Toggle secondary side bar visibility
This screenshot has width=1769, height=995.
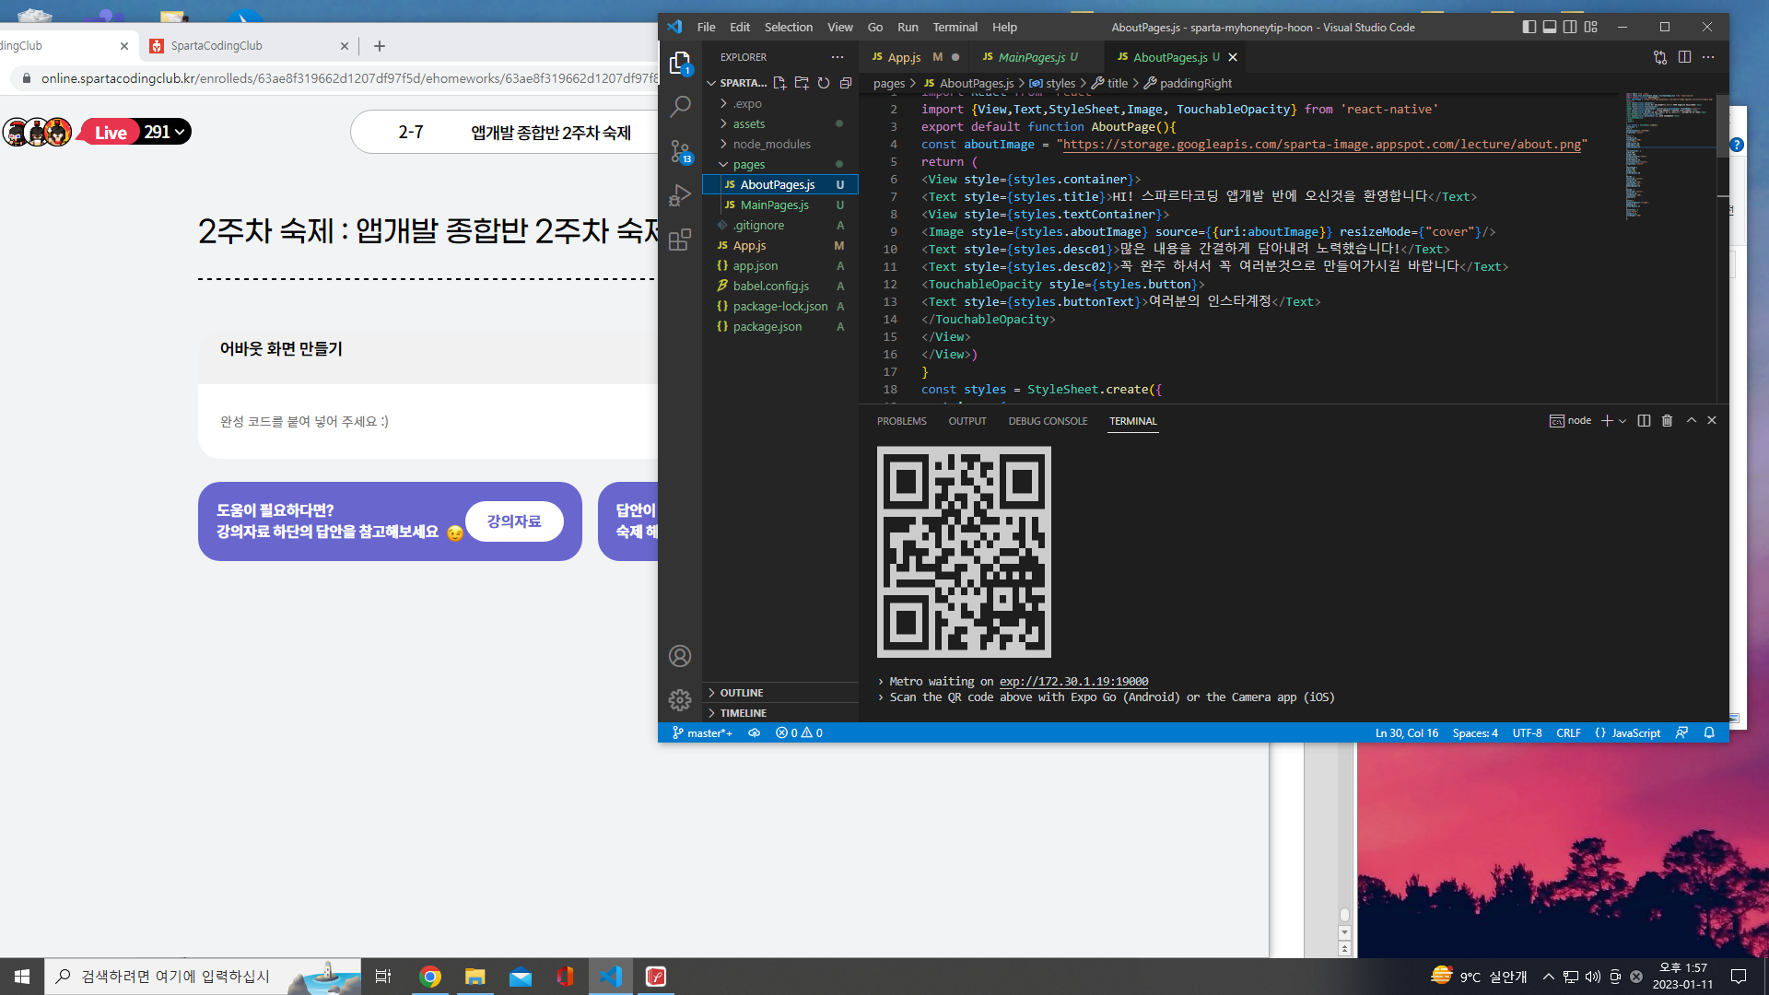point(1570,27)
